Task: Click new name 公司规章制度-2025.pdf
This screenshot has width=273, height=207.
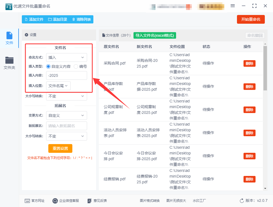Action: click(147, 110)
